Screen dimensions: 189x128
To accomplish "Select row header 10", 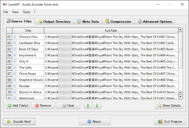I will coord(9,92).
